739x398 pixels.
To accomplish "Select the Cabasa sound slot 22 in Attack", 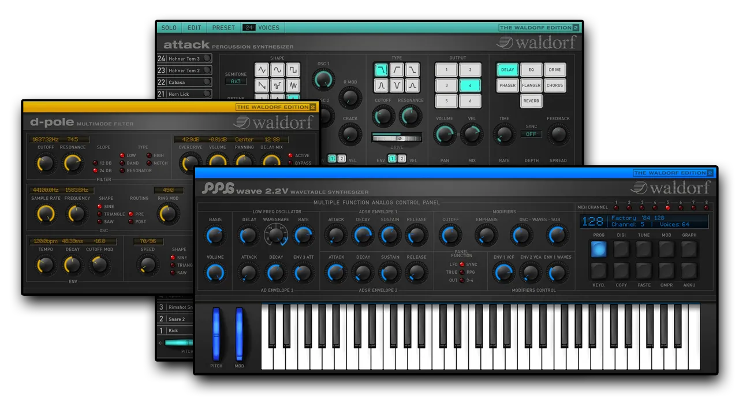I will coord(185,82).
